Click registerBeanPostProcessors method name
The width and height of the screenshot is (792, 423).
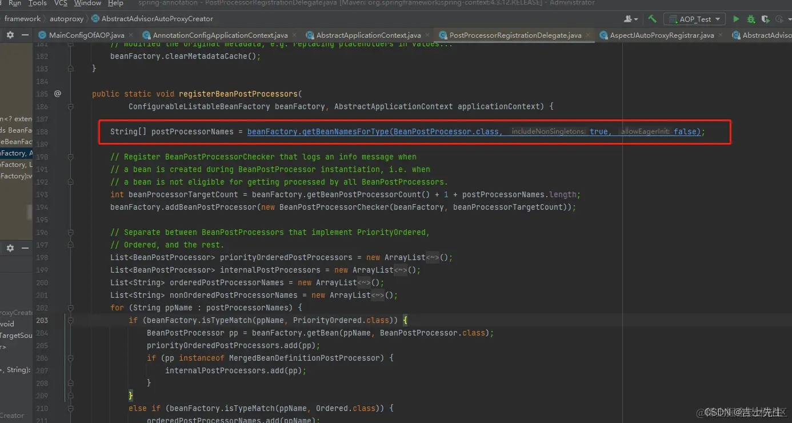click(238, 94)
